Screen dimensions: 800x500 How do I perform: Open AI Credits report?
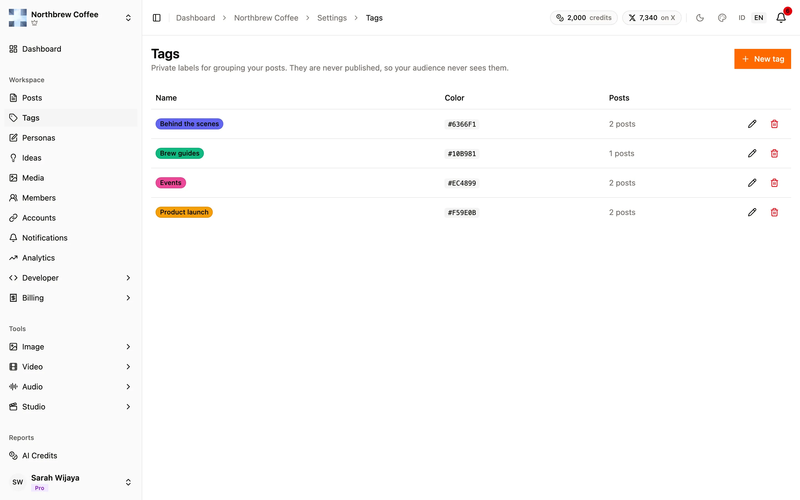(x=71, y=456)
